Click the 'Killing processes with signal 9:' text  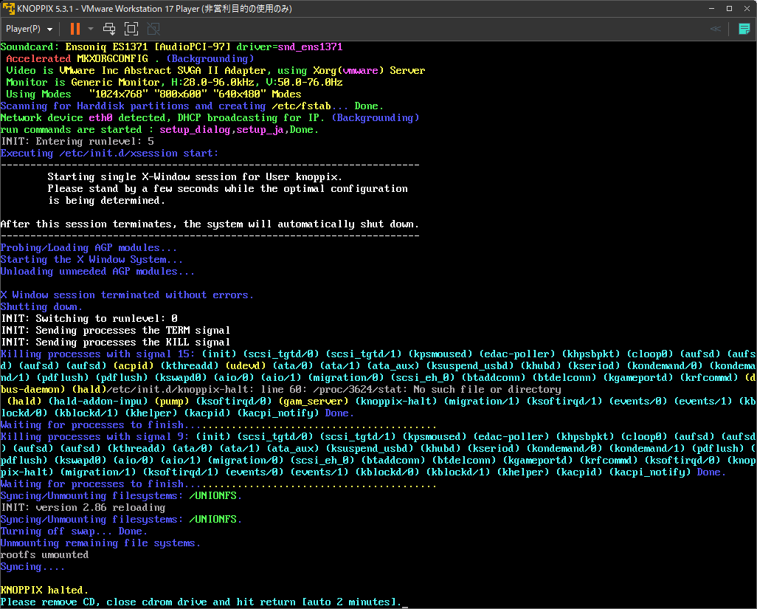tap(94, 436)
